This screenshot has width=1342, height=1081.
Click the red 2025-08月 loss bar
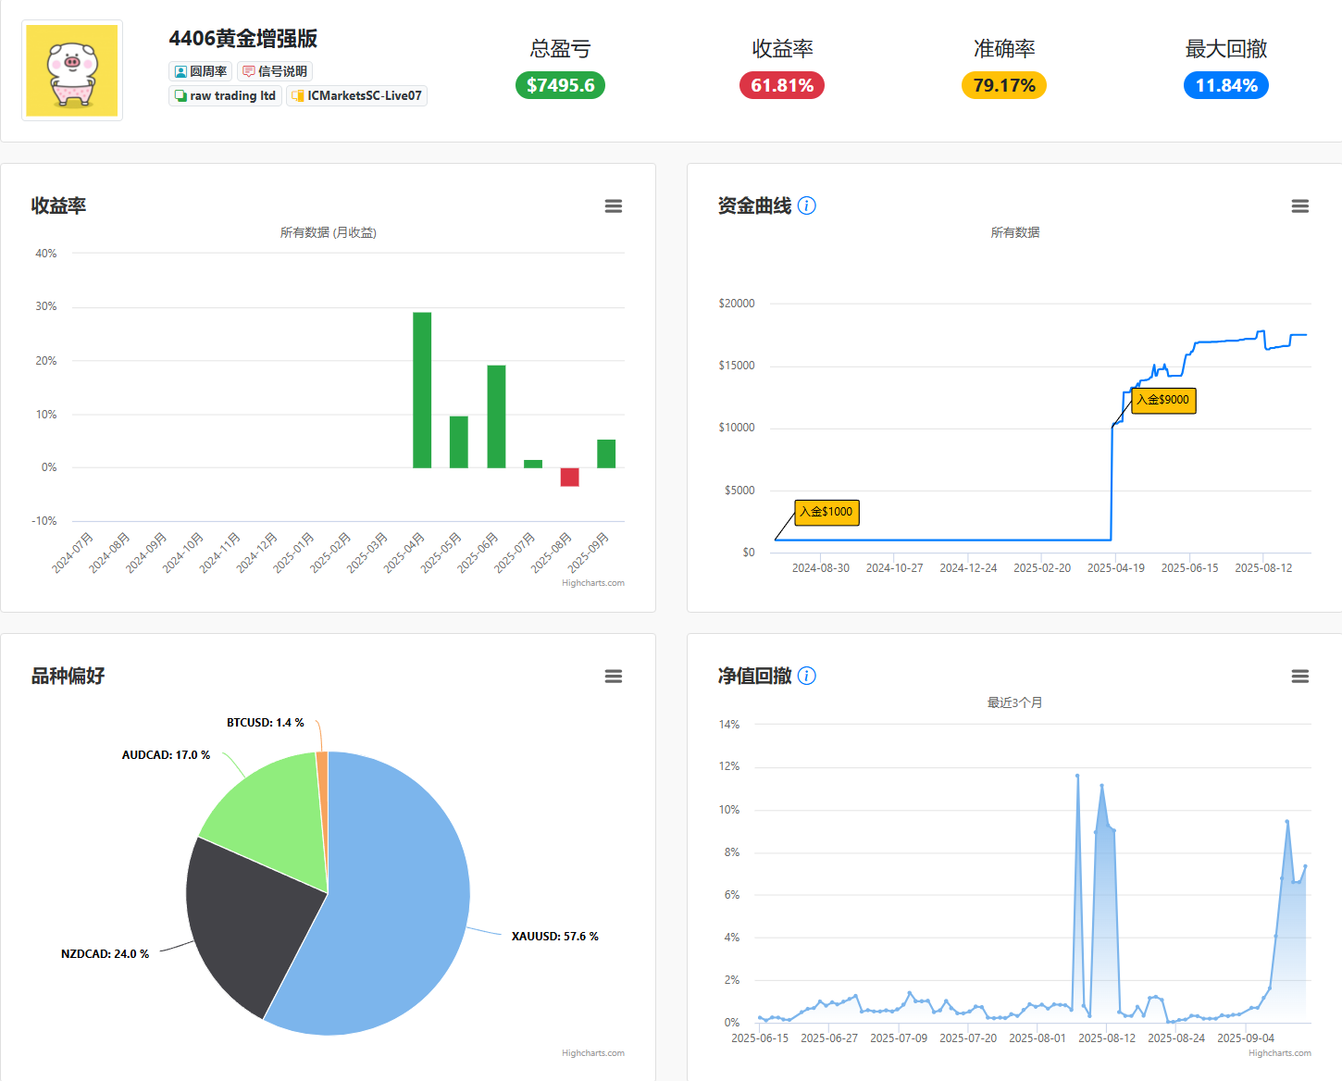coord(569,477)
